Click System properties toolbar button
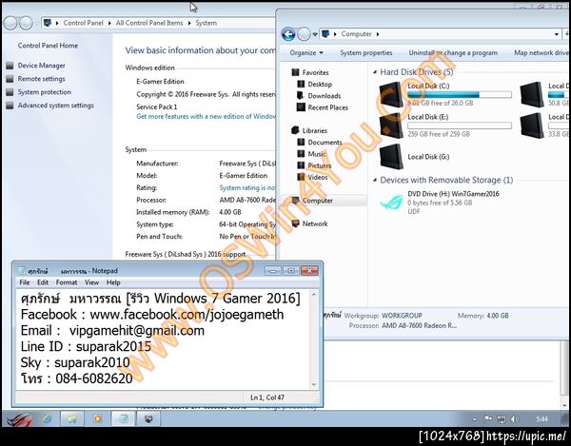Image resolution: width=571 pixels, height=446 pixels. pos(366,52)
